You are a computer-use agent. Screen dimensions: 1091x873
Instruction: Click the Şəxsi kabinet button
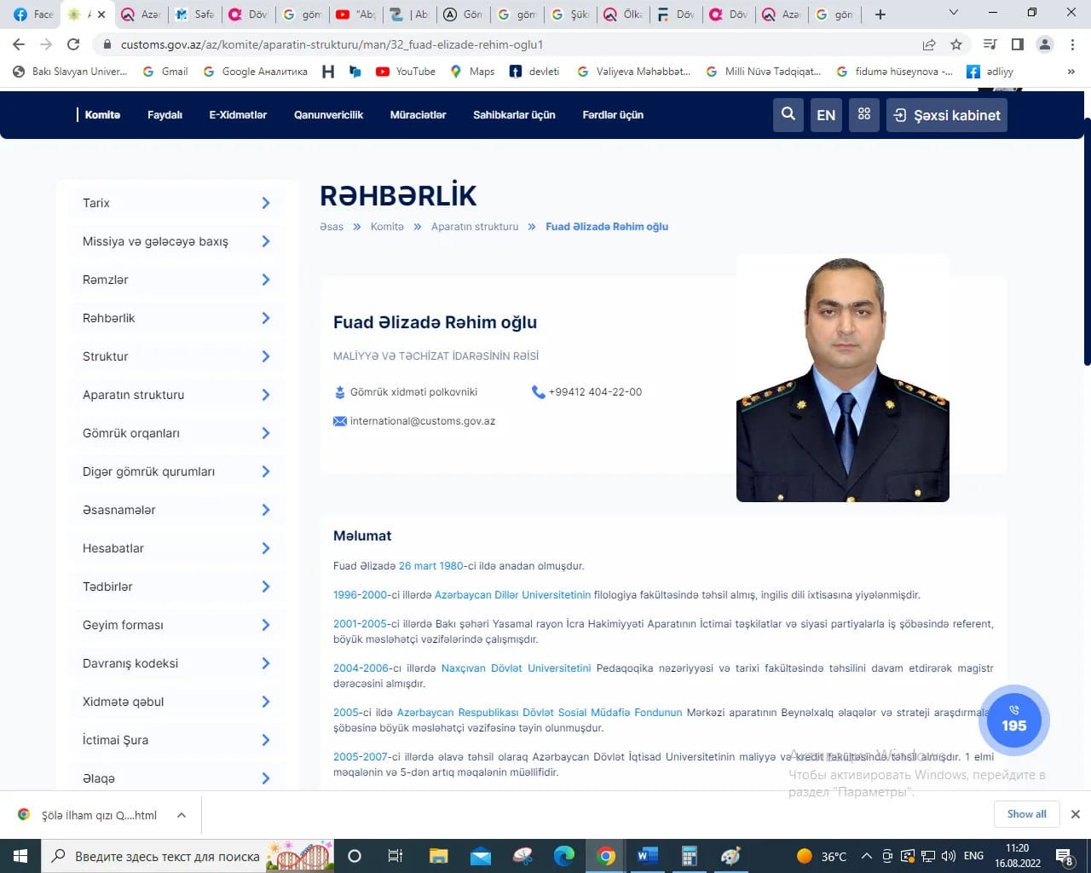click(947, 115)
